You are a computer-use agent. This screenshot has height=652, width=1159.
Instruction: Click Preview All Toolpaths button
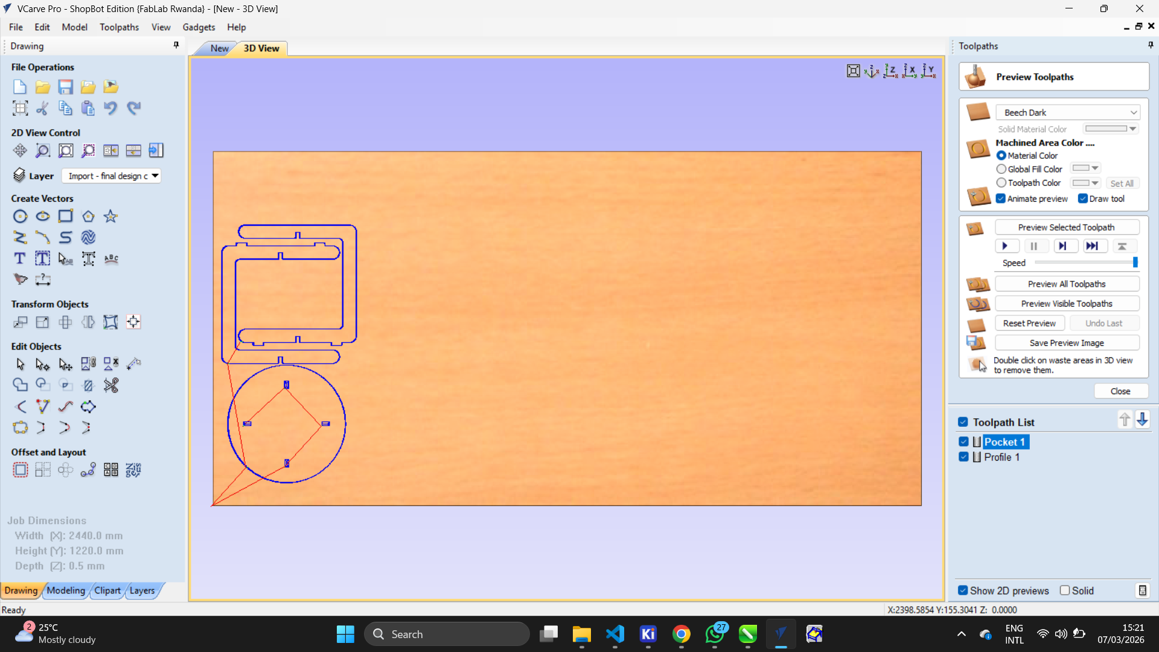tap(1067, 284)
